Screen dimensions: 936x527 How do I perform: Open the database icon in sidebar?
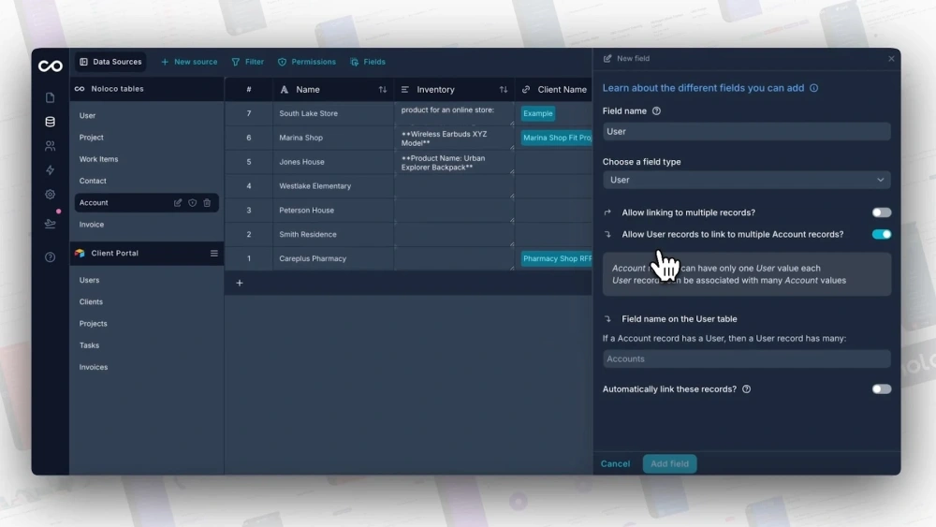51,122
